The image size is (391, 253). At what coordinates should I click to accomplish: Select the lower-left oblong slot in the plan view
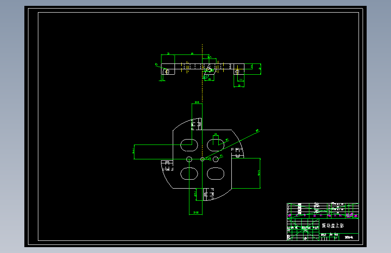click(189, 174)
